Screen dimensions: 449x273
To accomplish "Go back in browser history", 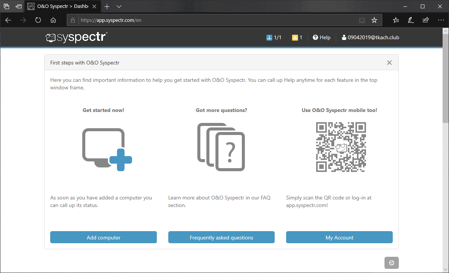I will 8,20.
